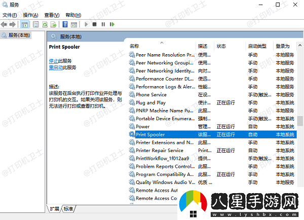Image resolution: width=304 pixels, height=220 pixels.
Task: Open the 查看(V) menu
Action: pos(51,15)
